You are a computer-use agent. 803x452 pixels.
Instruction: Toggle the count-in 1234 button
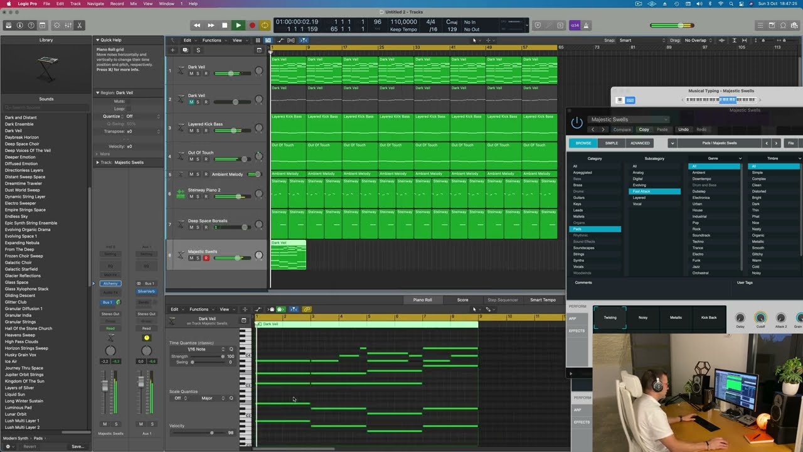(x=575, y=25)
